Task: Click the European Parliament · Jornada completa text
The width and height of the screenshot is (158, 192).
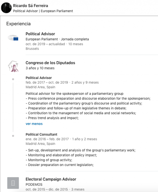Action: [57, 39]
